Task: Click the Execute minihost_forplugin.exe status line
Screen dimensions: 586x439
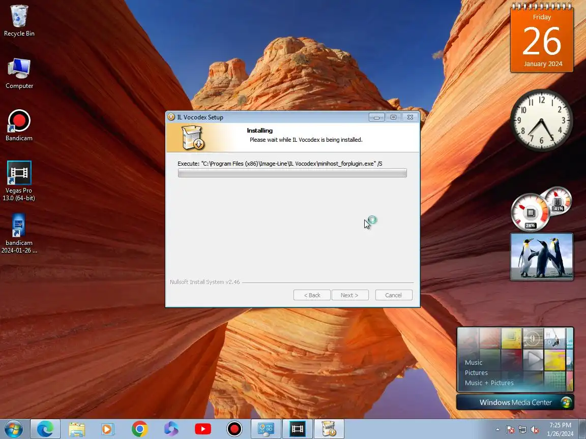Action: [x=280, y=164]
